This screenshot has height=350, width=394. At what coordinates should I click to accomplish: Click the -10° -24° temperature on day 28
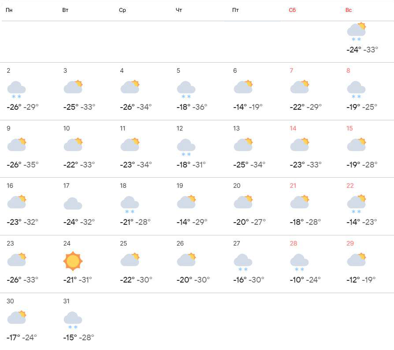[x=305, y=279]
